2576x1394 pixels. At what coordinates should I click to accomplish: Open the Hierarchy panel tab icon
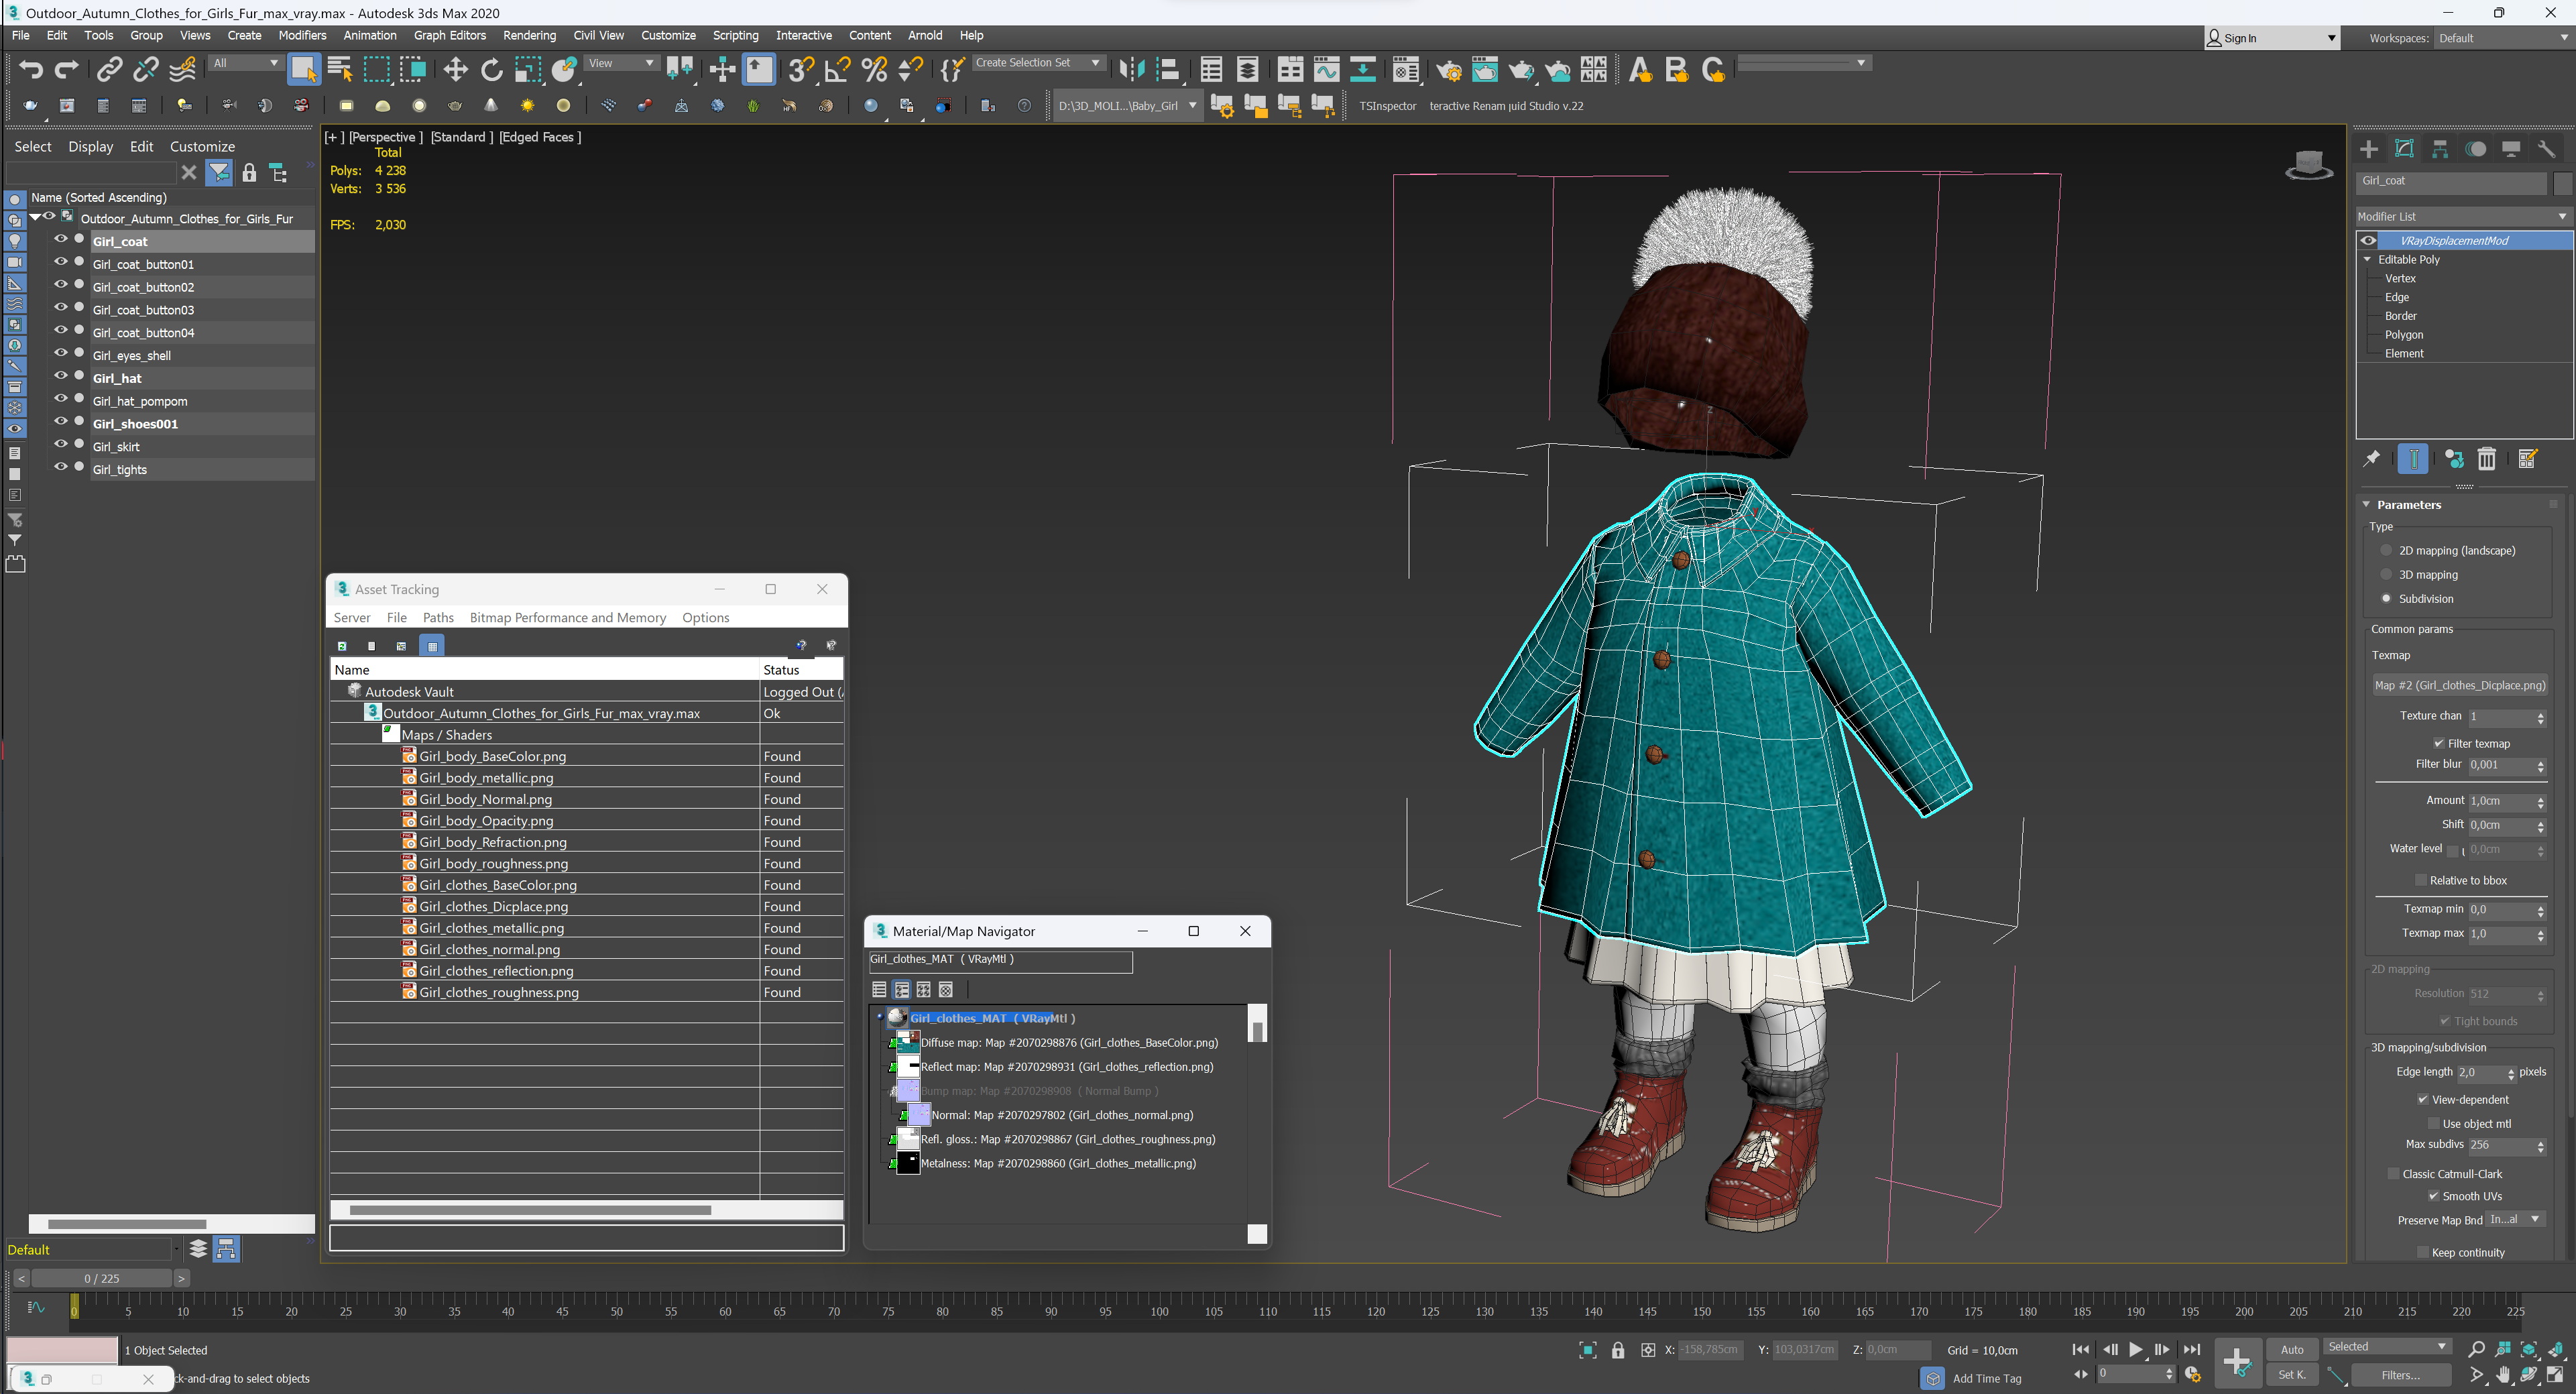[x=2440, y=149]
